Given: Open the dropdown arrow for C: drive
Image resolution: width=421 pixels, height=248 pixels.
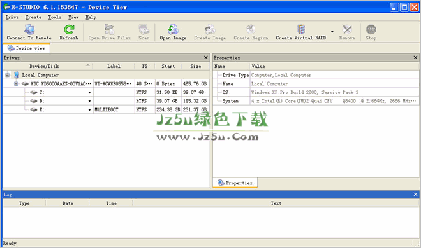Looking at the screenshot, I should click(89, 93).
